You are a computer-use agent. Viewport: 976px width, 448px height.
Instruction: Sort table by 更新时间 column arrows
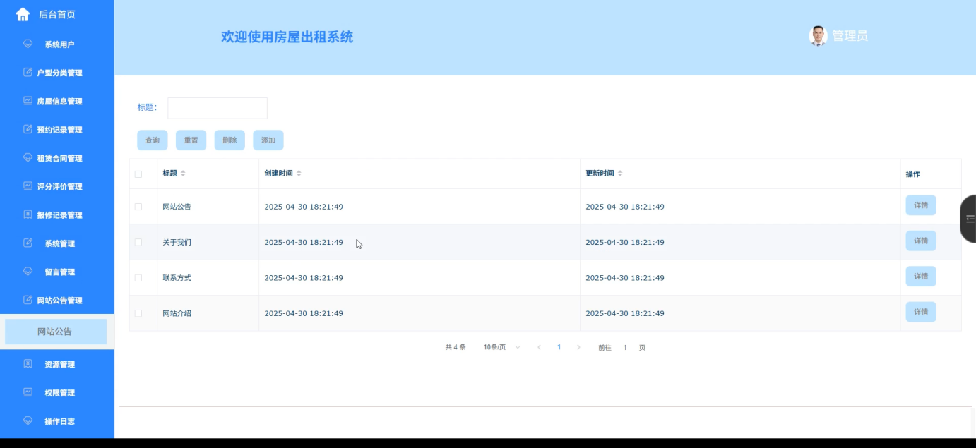coord(620,174)
